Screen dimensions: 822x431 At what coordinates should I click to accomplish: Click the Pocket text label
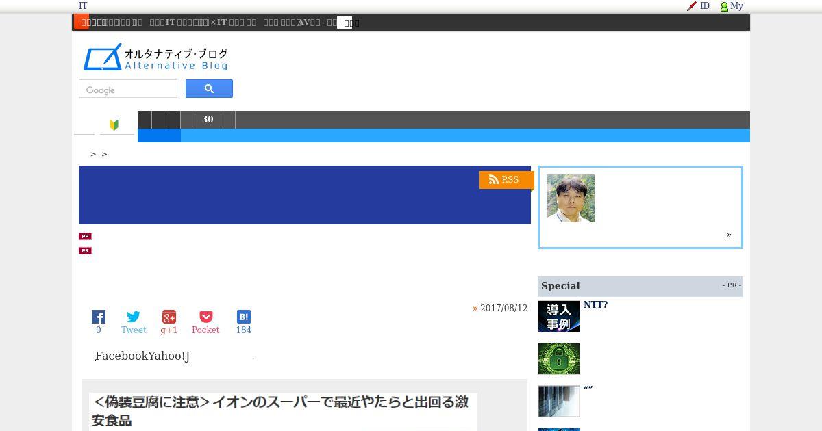click(206, 330)
